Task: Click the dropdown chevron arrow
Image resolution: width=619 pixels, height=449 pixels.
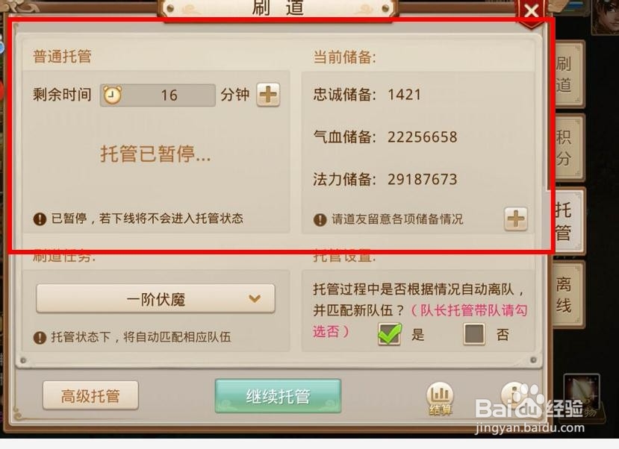Action: (x=255, y=299)
